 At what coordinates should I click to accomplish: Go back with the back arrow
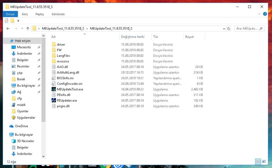pyautogui.click(x=8, y=29)
